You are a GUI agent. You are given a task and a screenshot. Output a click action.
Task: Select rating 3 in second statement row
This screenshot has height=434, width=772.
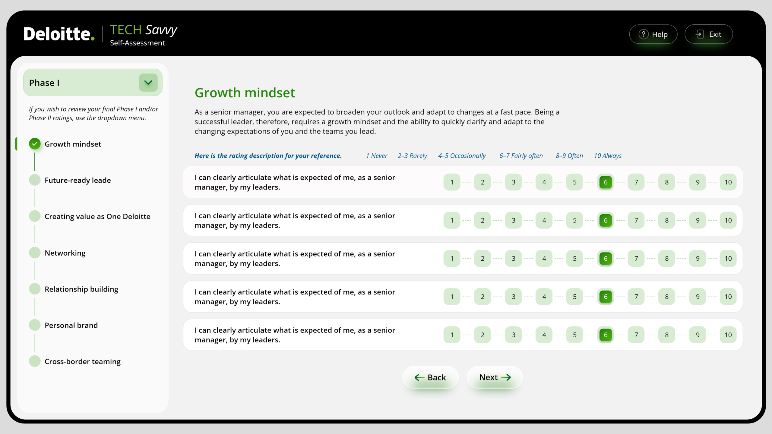513,220
